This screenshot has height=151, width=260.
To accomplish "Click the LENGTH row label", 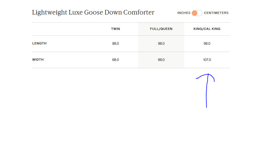I will point(39,44).
